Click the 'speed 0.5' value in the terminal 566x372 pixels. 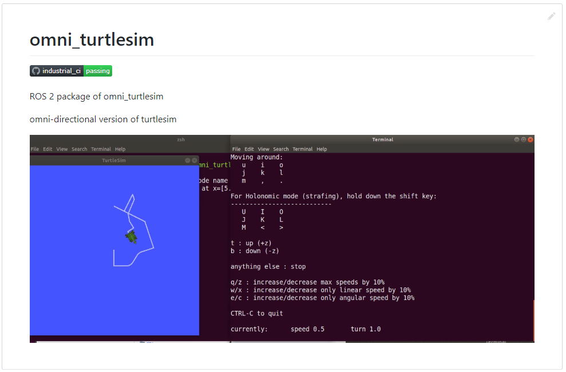click(x=307, y=329)
